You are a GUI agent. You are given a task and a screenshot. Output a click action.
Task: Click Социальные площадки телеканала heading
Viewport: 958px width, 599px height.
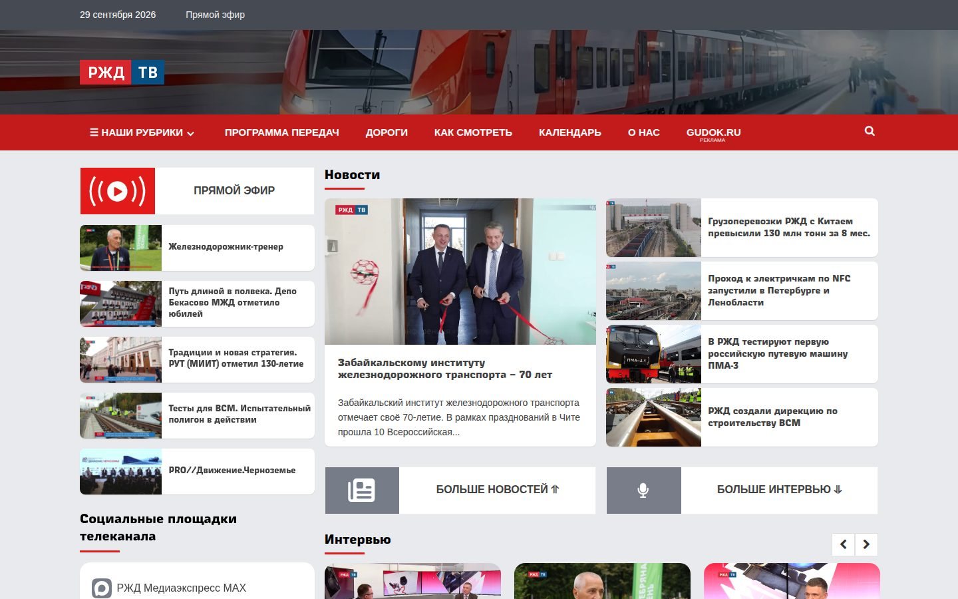point(158,528)
